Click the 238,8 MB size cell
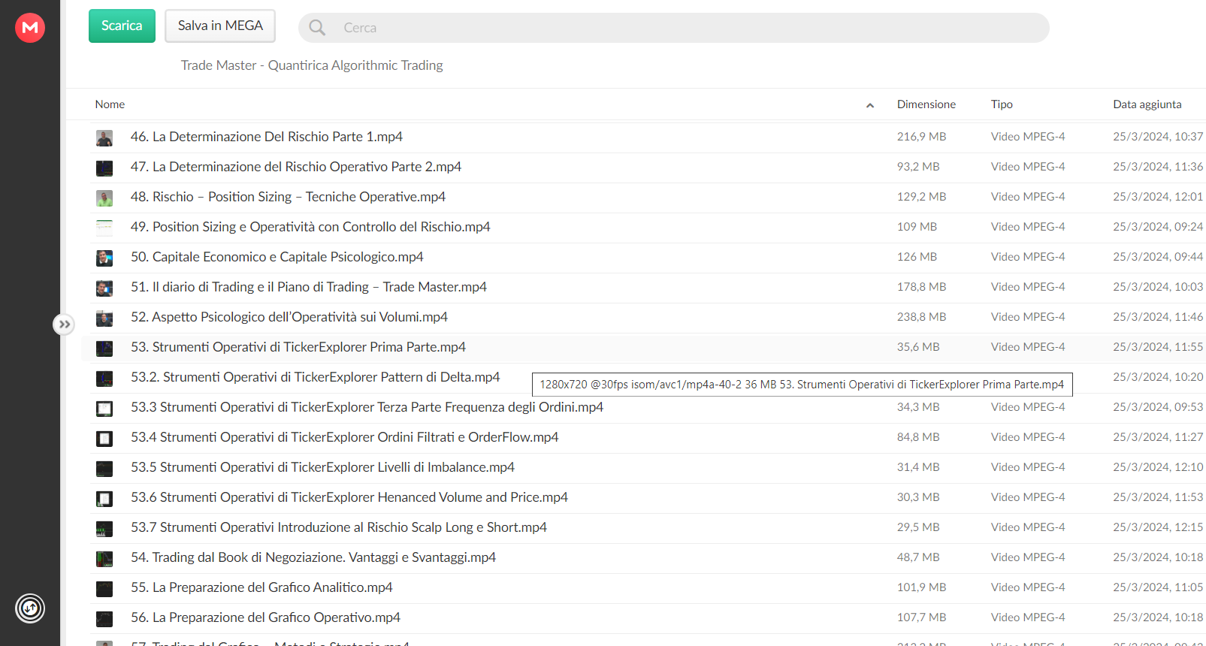 click(x=921, y=317)
